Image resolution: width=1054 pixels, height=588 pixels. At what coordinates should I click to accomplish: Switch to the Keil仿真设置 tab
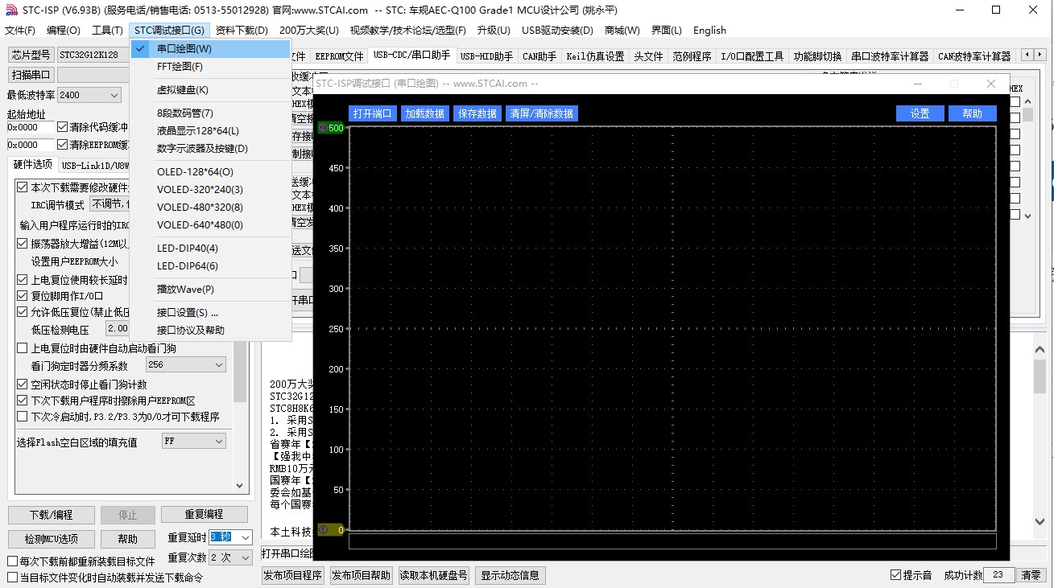pyautogui.click(x=595, y=56)
